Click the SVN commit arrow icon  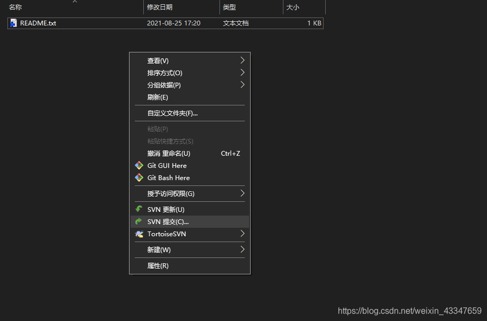[139, 221]
